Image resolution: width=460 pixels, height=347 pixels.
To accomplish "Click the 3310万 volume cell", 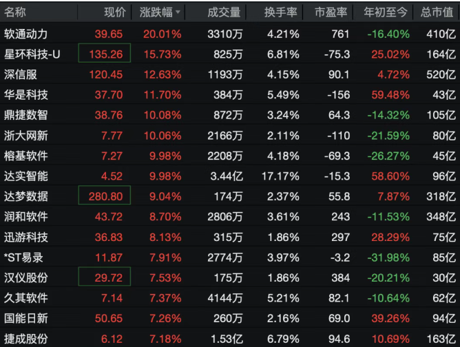I will coord(225,34).
